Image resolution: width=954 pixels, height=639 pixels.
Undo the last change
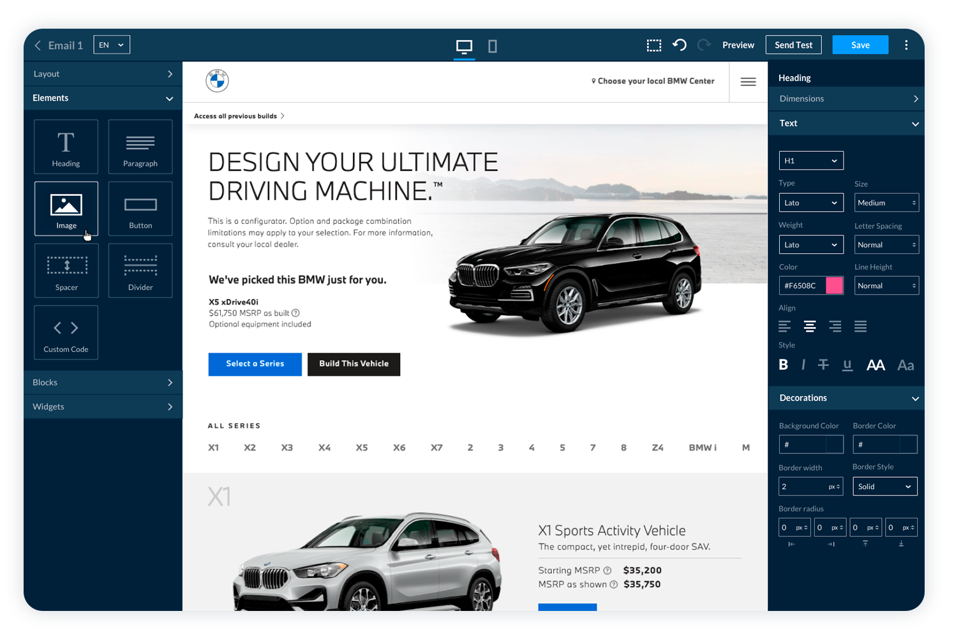click(680, 45)
